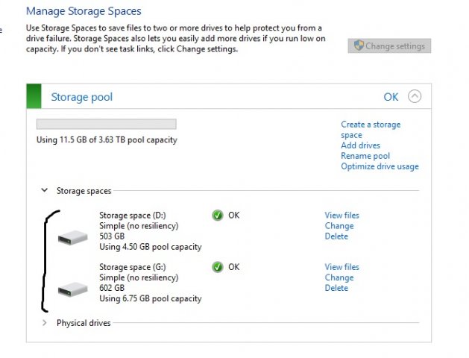Screen dimensions: 469x358
Task: Select the Rename pool link
Action: click(365, 156)
